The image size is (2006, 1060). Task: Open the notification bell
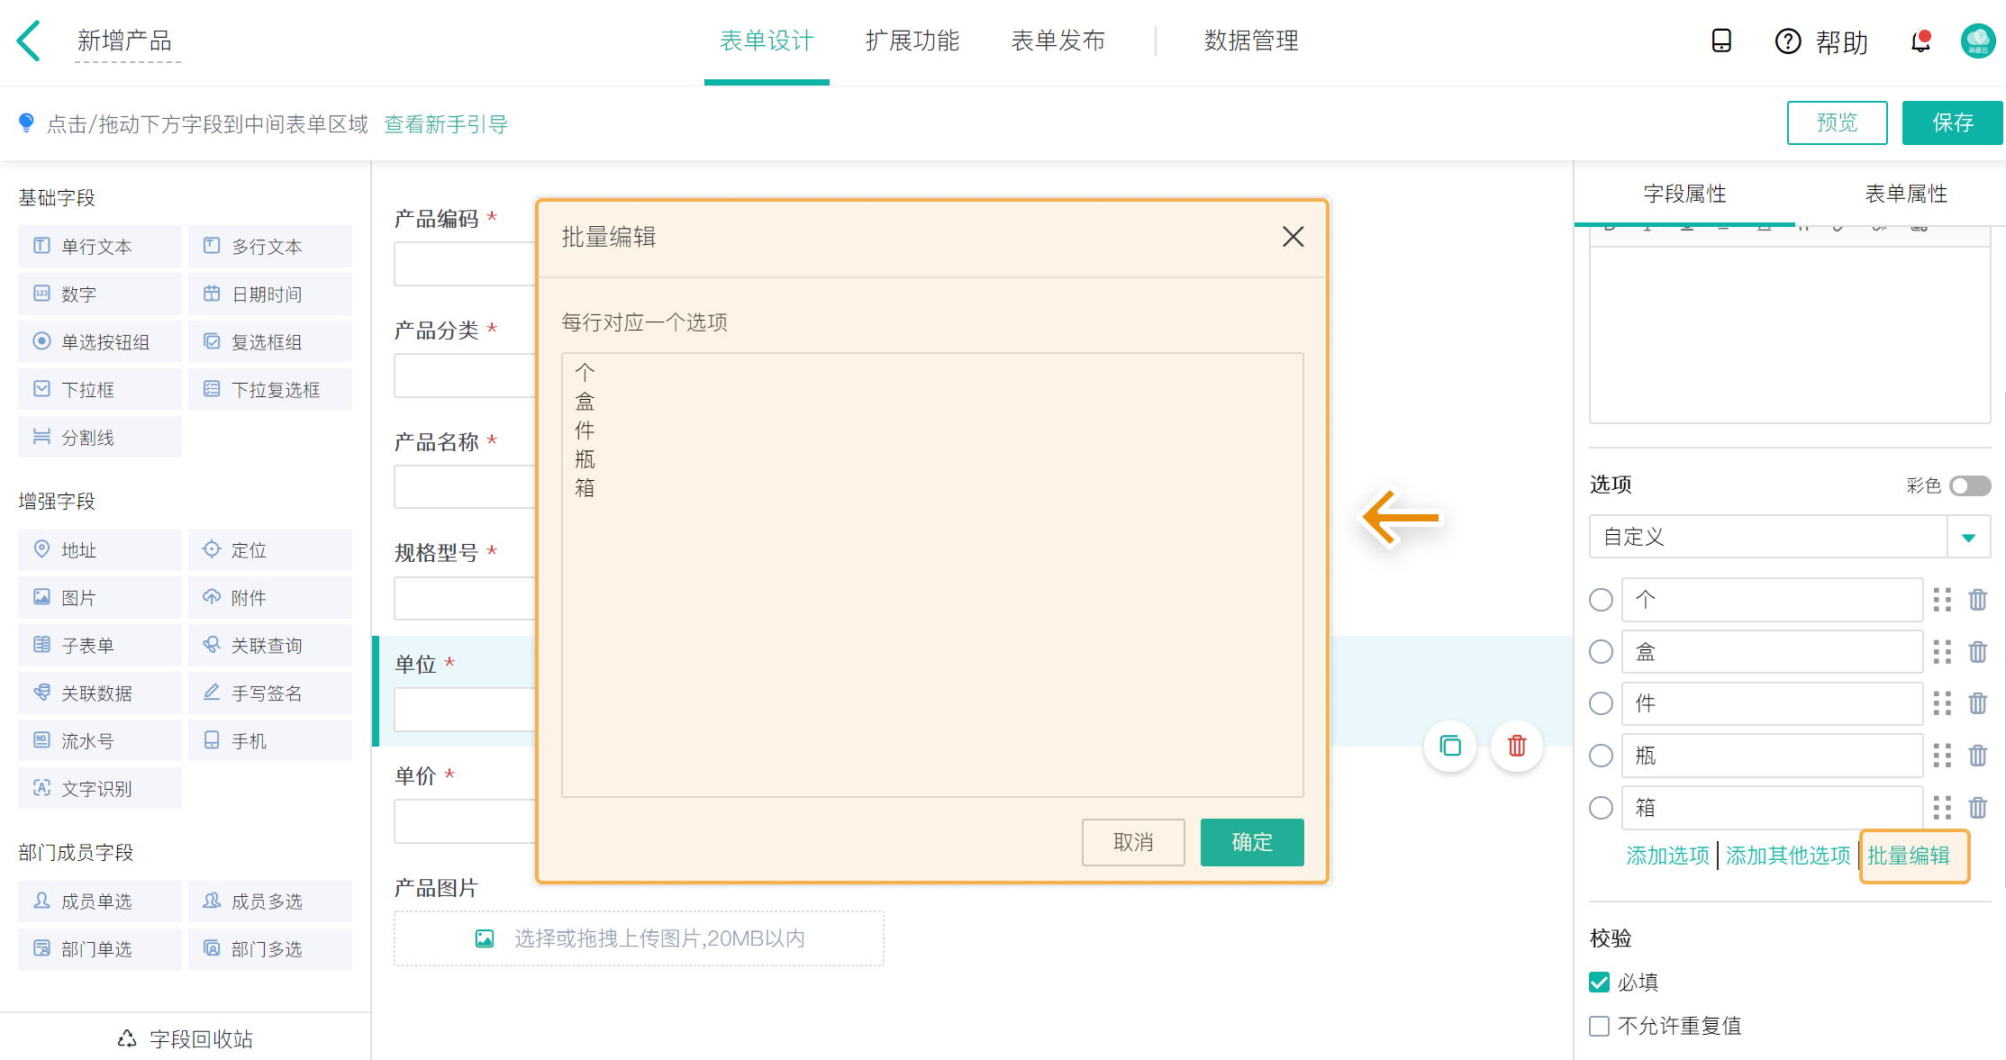tap(1920, 41)
